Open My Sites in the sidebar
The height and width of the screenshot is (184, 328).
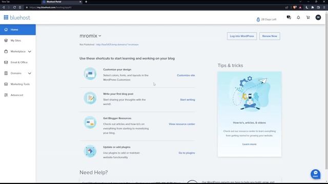(18, 40)
